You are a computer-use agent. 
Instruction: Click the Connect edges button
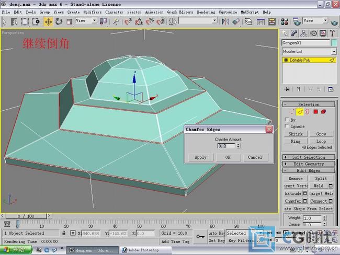click(x=319, y=201)
